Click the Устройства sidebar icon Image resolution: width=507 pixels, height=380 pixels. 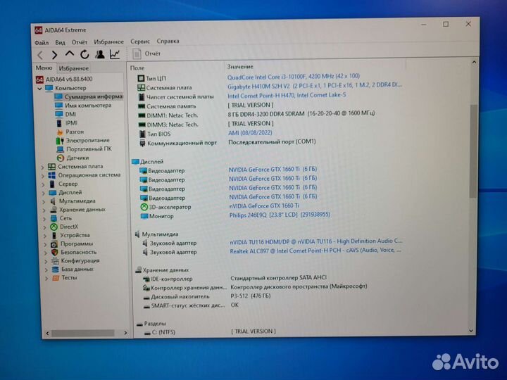(54, 235)
